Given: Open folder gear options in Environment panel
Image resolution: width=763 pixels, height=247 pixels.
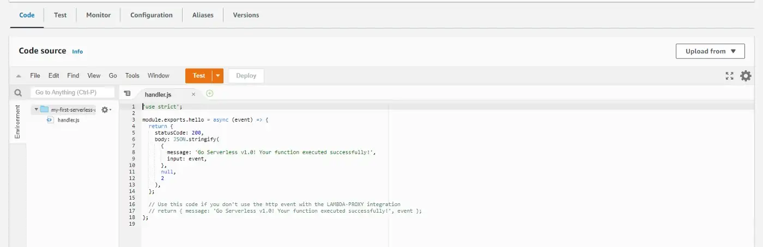Looking at the screenshot, I should pos(106,110).
